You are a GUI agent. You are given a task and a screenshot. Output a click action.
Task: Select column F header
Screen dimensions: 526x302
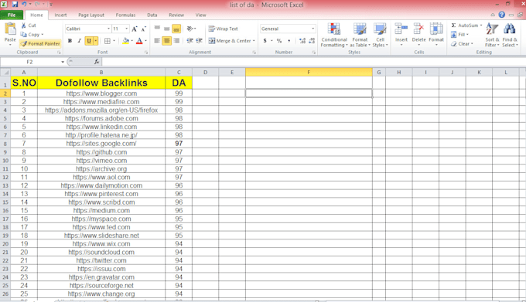tap(309, 72)
